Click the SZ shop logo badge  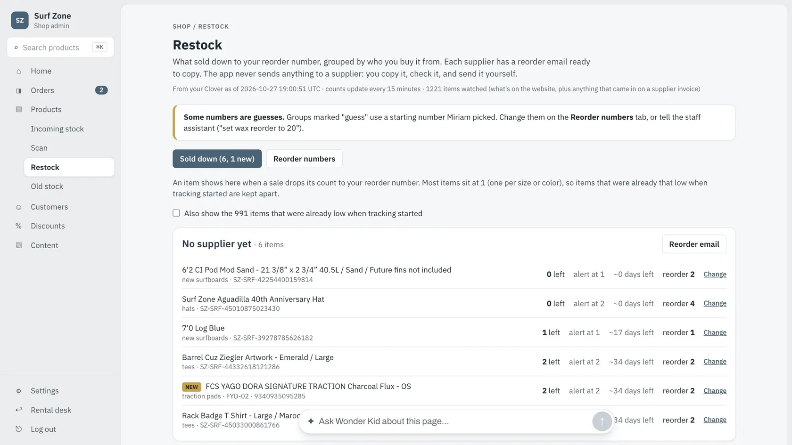(x=20, y=20)
